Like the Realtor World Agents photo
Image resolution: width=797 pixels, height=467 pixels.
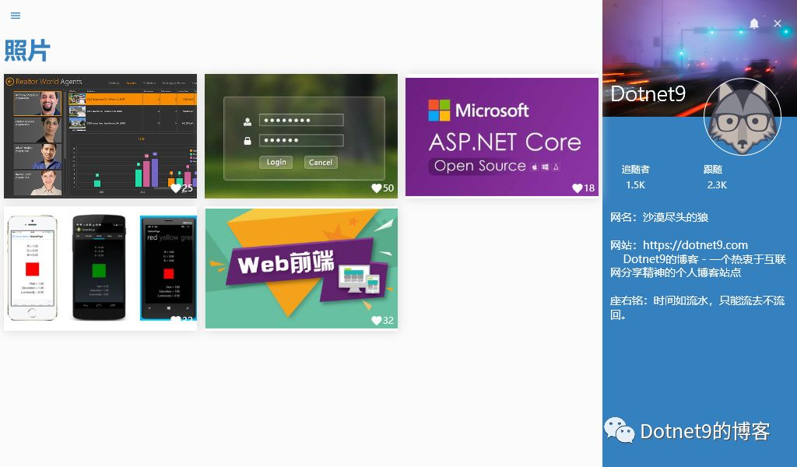176,188
